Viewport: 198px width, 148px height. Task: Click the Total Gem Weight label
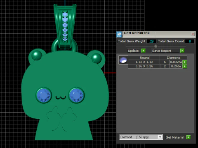132,41
